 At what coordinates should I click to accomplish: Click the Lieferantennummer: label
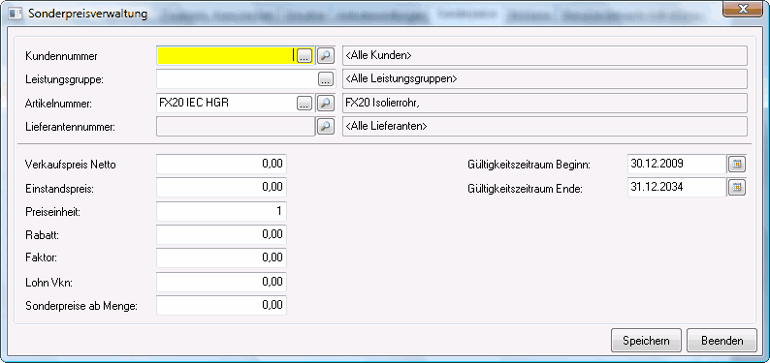pos(70,128)
